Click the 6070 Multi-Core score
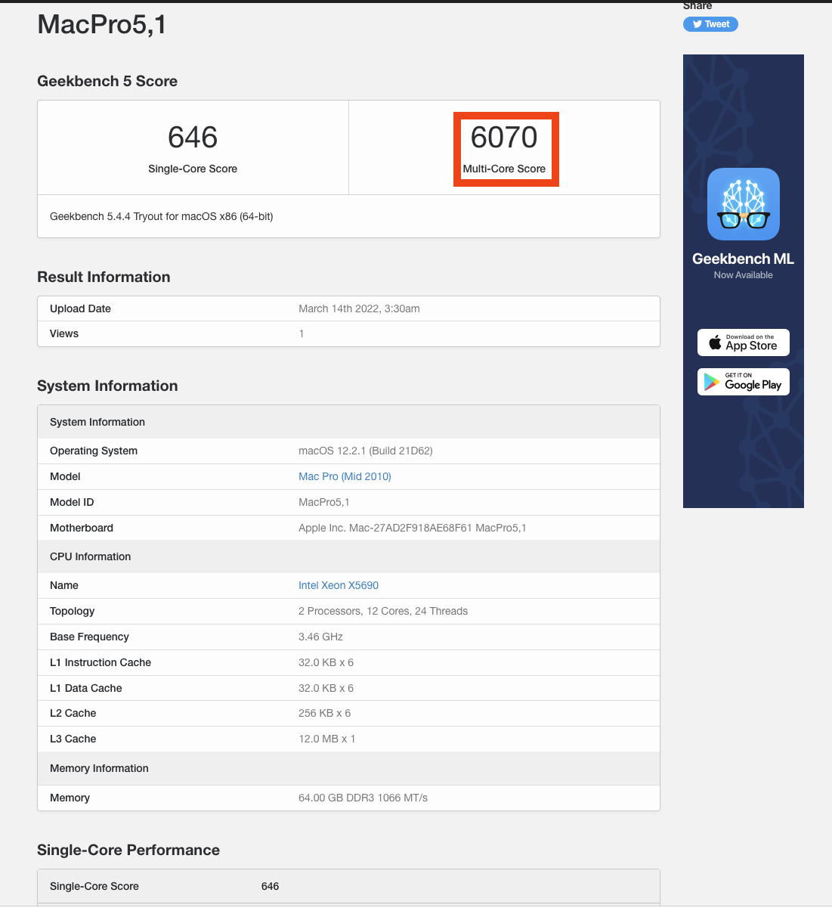Screen dimensions: 832x908 coord(504,138)
